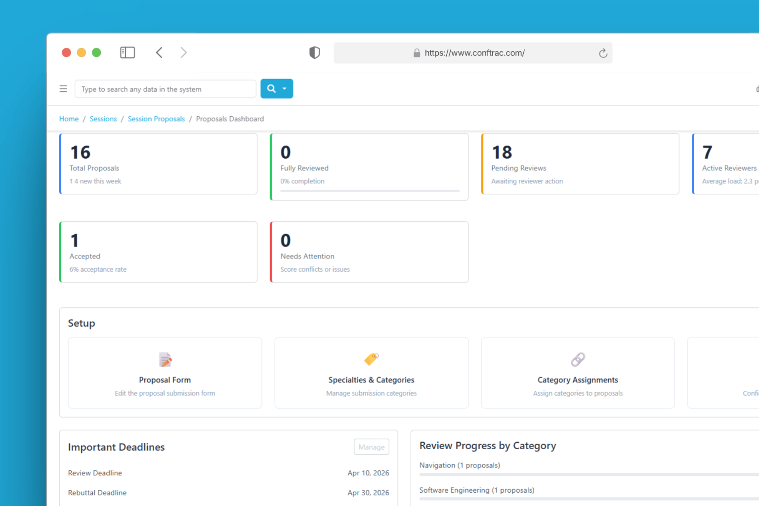
Task: Click the lock icon in the address bar
Action: pos(417,53)
